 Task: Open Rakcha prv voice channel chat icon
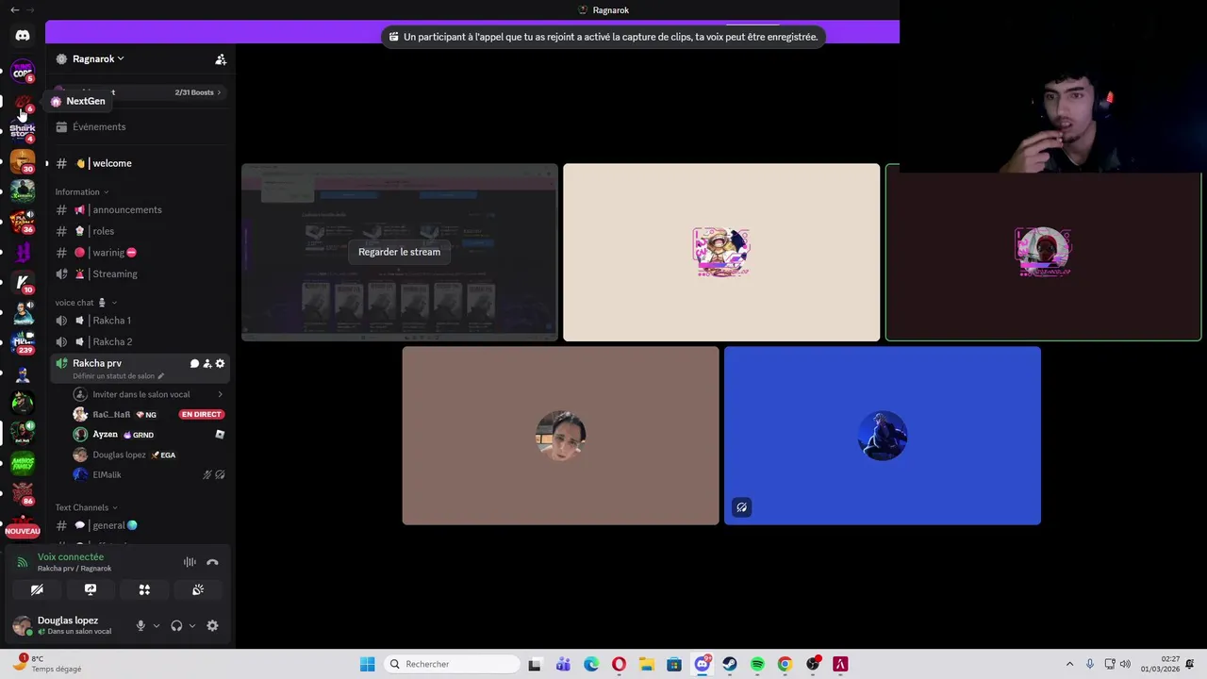click(x=194, y=363)
